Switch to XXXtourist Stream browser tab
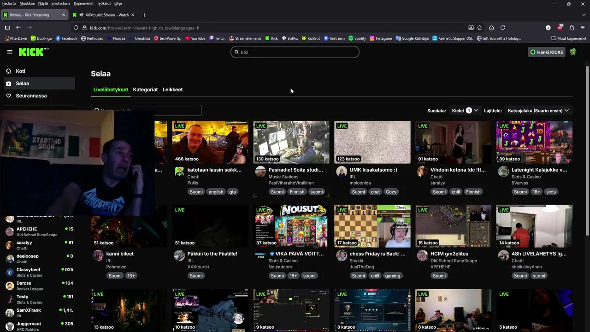590x332 pixels. click(104, 15)
